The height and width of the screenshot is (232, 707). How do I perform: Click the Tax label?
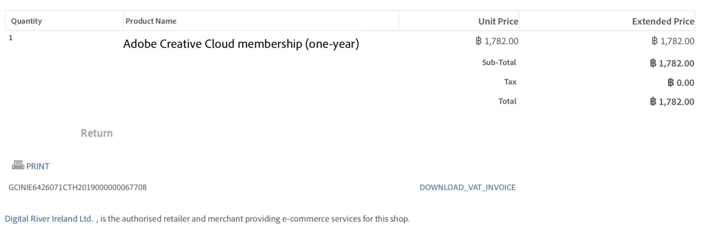pos(510,82)
